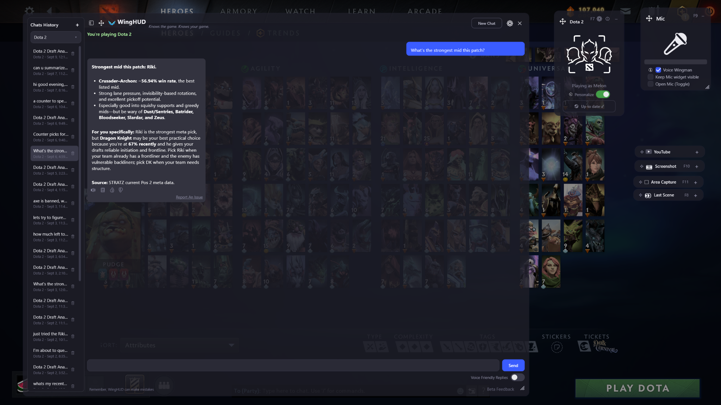Click the move handle on the Mic widget
Viewport: 721px width, 405px height.
[649, 18]
